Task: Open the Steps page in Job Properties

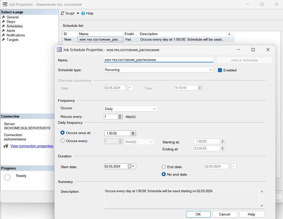Action: click(11, 22)
